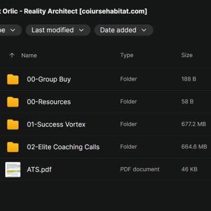Click the 46 KB size value

[189, 169]
